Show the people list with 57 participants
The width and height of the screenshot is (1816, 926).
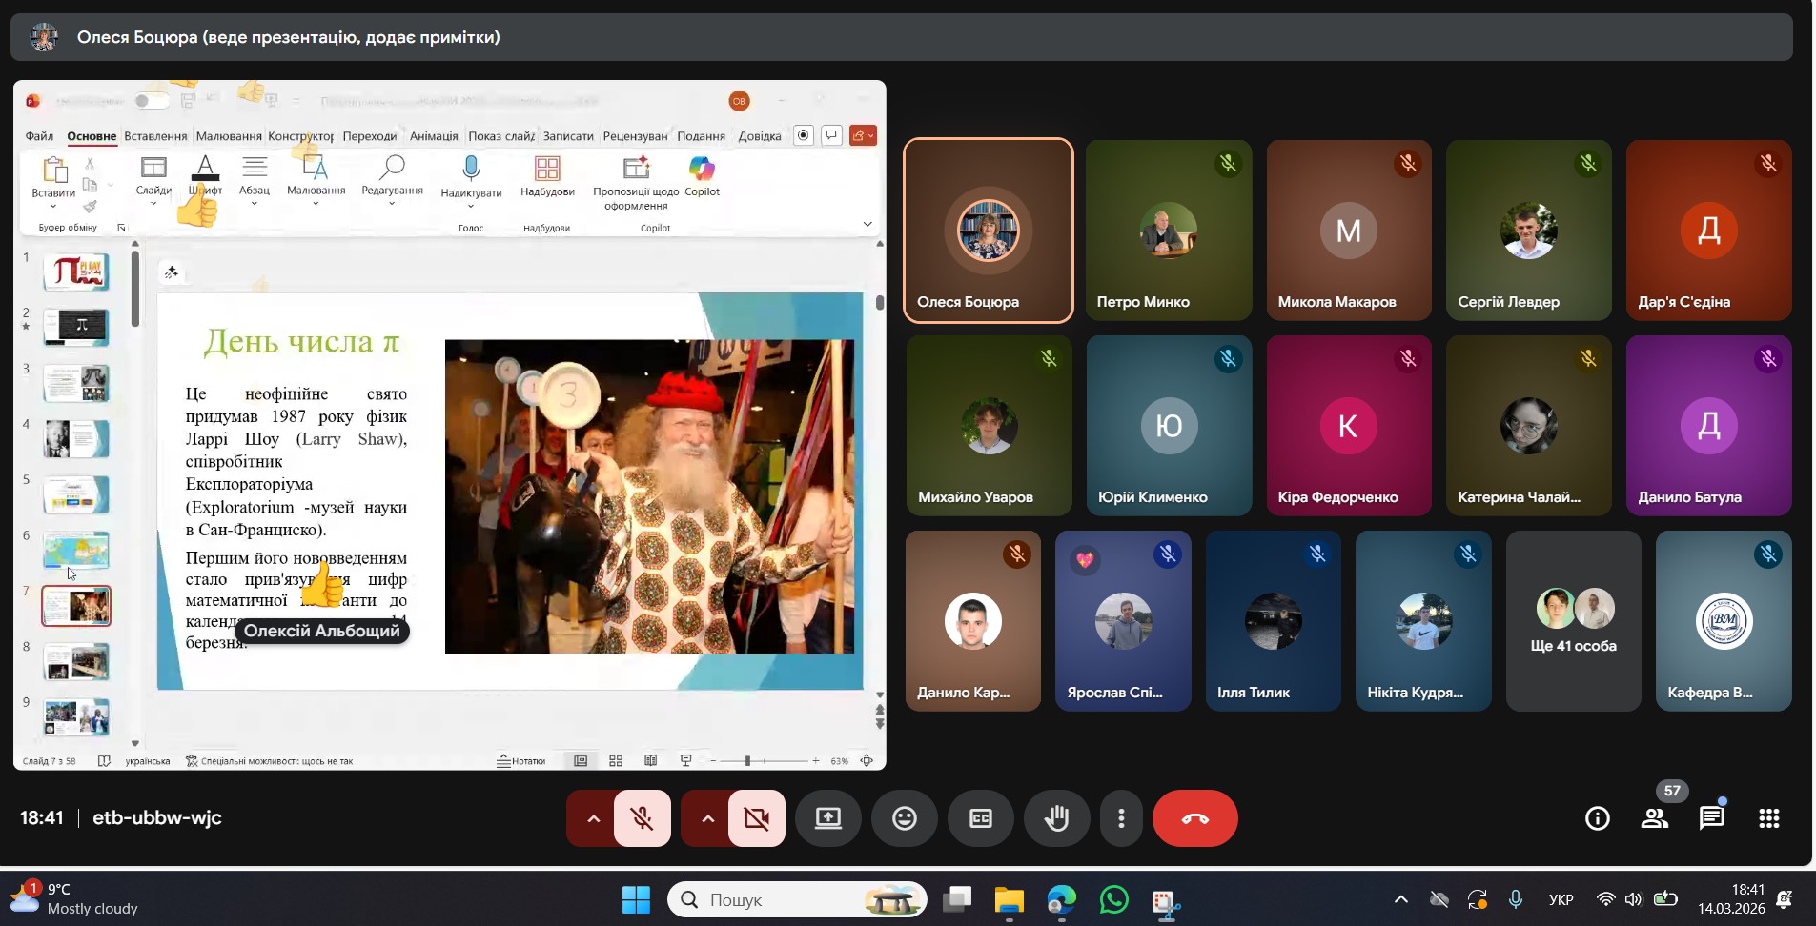[1655, 818]
